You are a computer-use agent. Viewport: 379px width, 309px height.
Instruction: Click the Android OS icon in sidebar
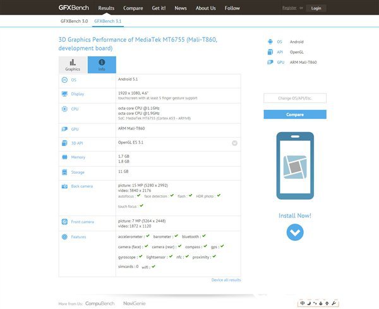pyautogui.click(x=271, y=41)
